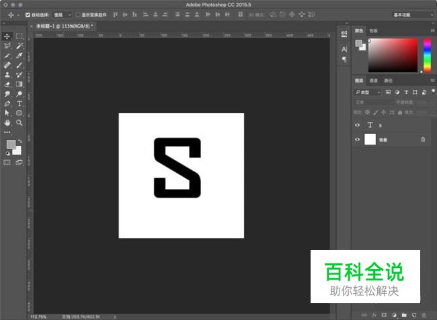Screen dimensions: 437x320
Task: Select the Brush tool
Action: coord(19,65)
